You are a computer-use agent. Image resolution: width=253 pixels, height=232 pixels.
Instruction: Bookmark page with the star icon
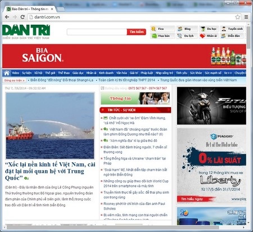pos(237,17)
